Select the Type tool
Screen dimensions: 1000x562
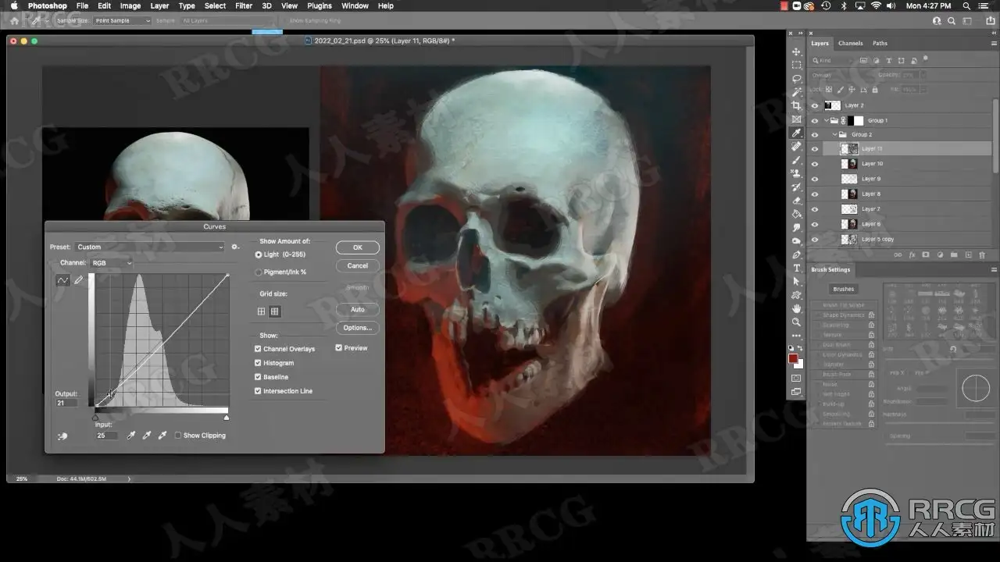click(x=796, y=268)
